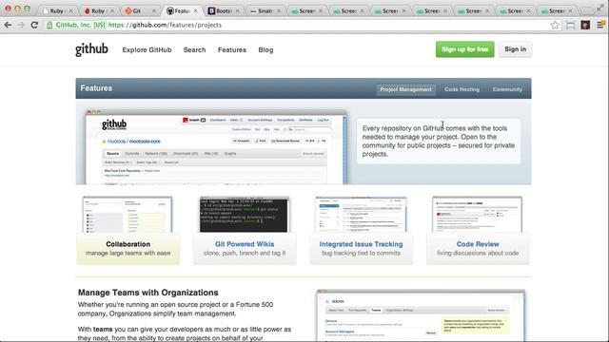Select the Project Management features tab

[x=406, y=89]
